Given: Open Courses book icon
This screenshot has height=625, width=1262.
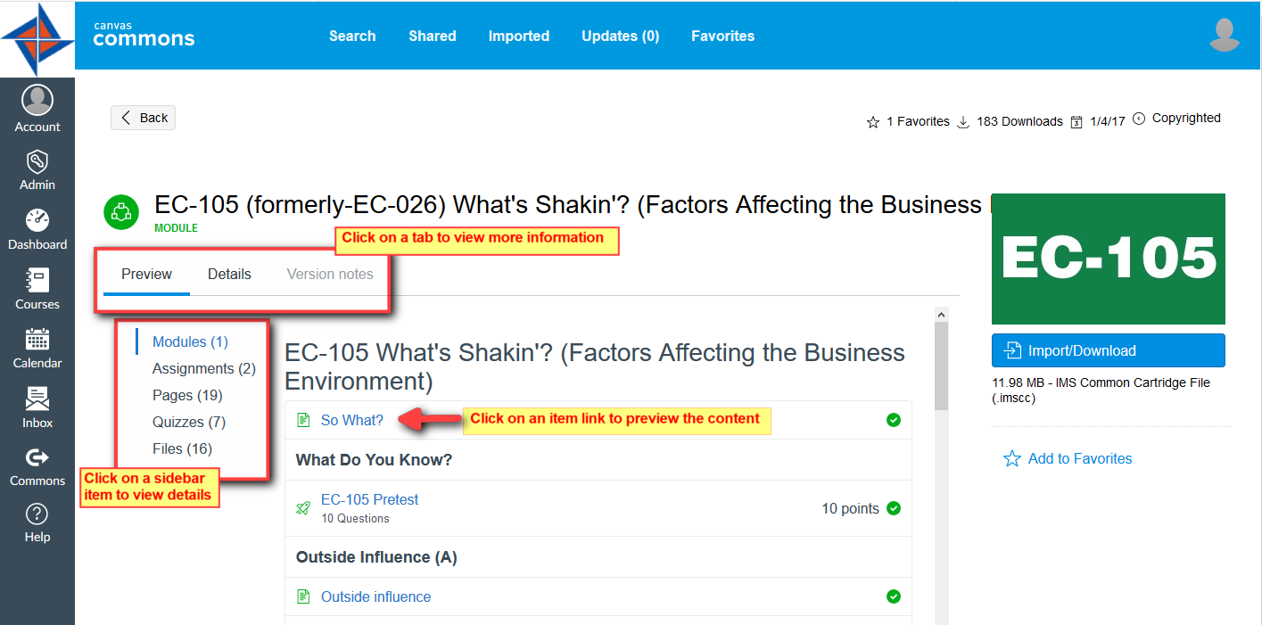Looking at the screenshot, I should point(37,280).
